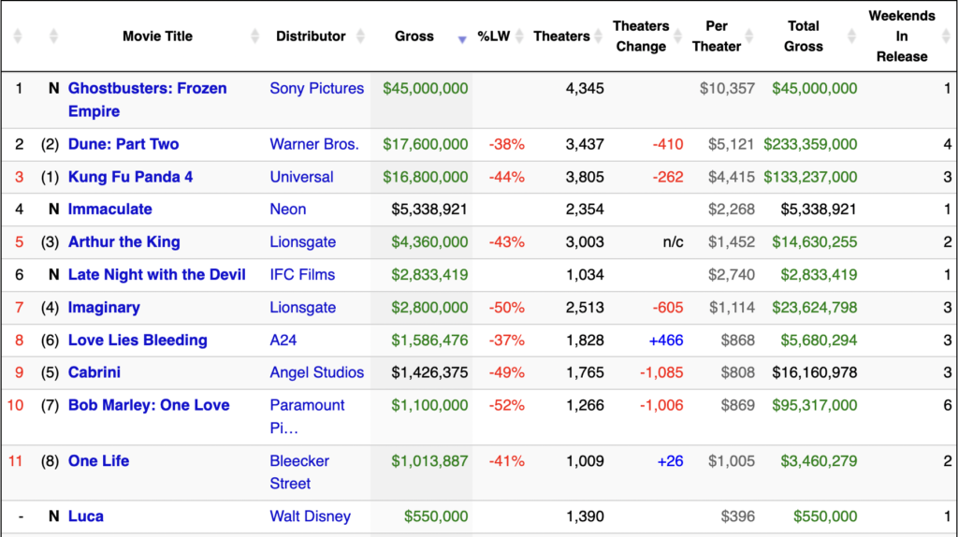
Task: Select the n/c theaters change cell
Action: (x=673, y=242)
